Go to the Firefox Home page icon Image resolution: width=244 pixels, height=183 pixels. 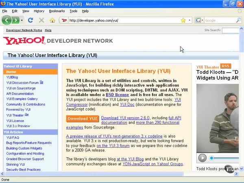click(52, 20)
